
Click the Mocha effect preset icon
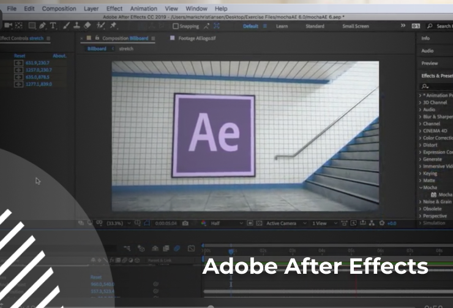pyautogui.click(x=434, y=194)
